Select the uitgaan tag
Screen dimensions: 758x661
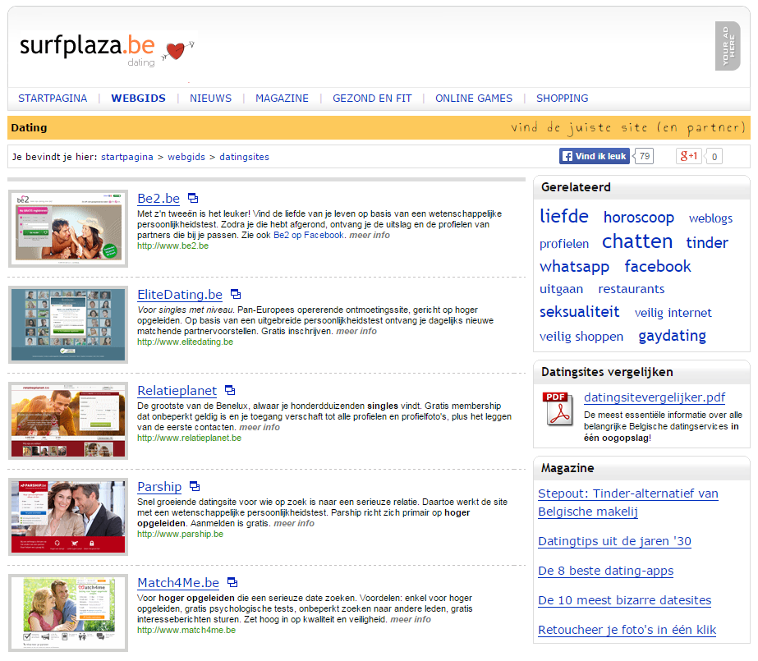point(561,289)
